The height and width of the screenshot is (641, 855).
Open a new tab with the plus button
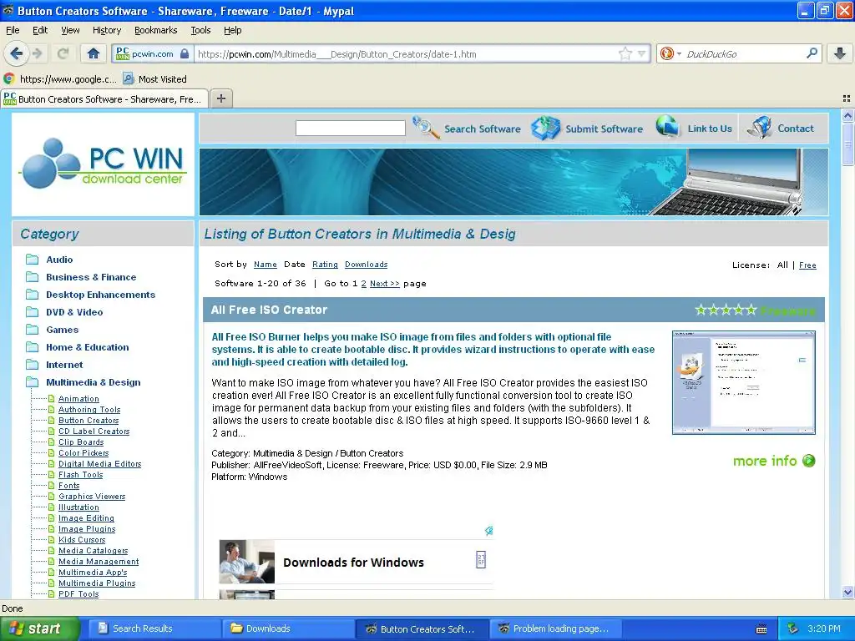click(x=220, y=98)
